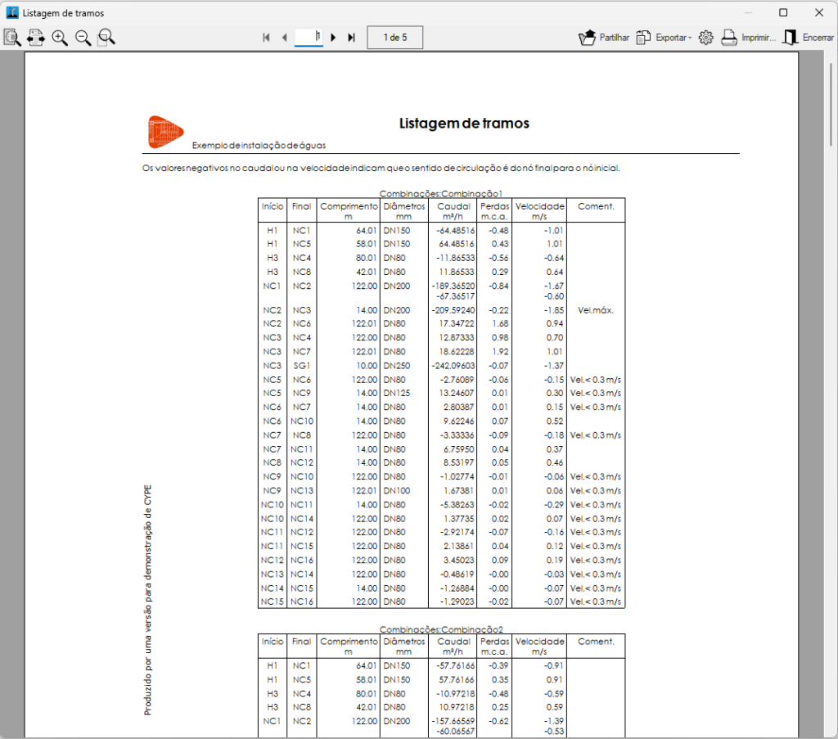Click the caudal value 9.62246
The image size is (838, 739).
458,421
